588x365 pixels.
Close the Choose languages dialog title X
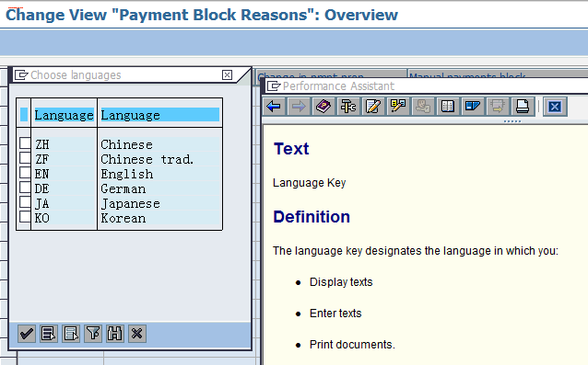point(227,74)
